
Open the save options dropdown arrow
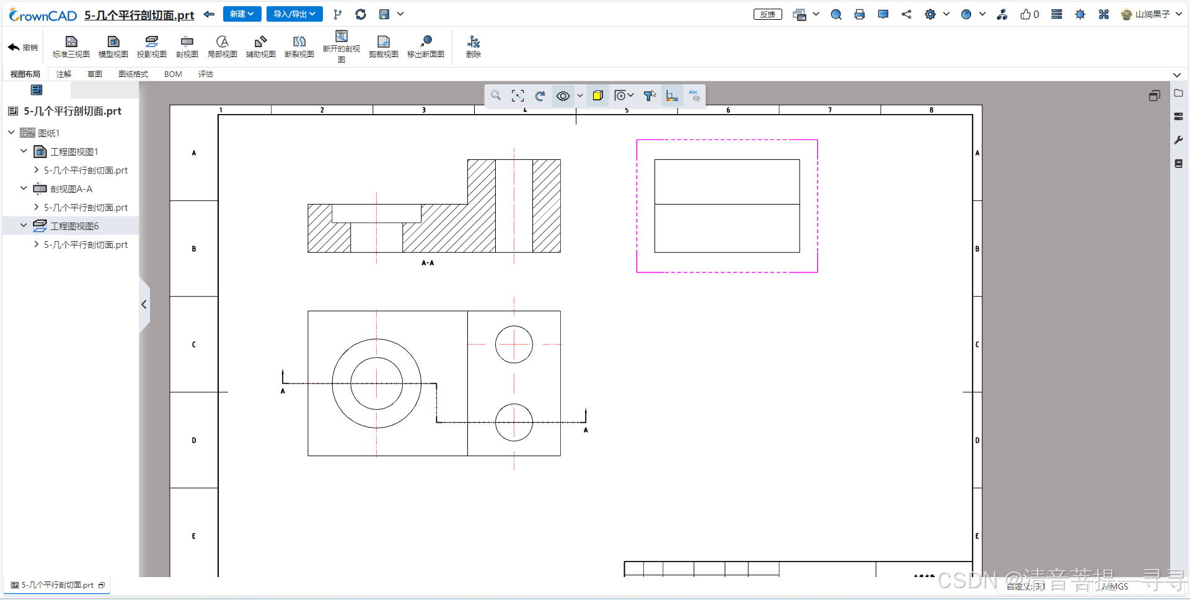(400, 14)
